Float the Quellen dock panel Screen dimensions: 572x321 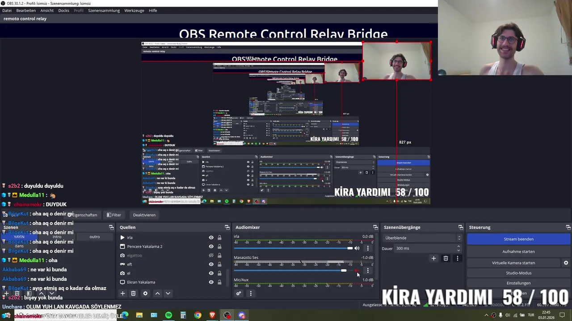[227, 227]
